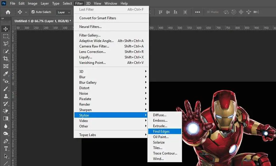The width and height of the screenshot is (276, 166).
Task: Open the Filter Gallery menu item
Action: (x=90, y=35)
